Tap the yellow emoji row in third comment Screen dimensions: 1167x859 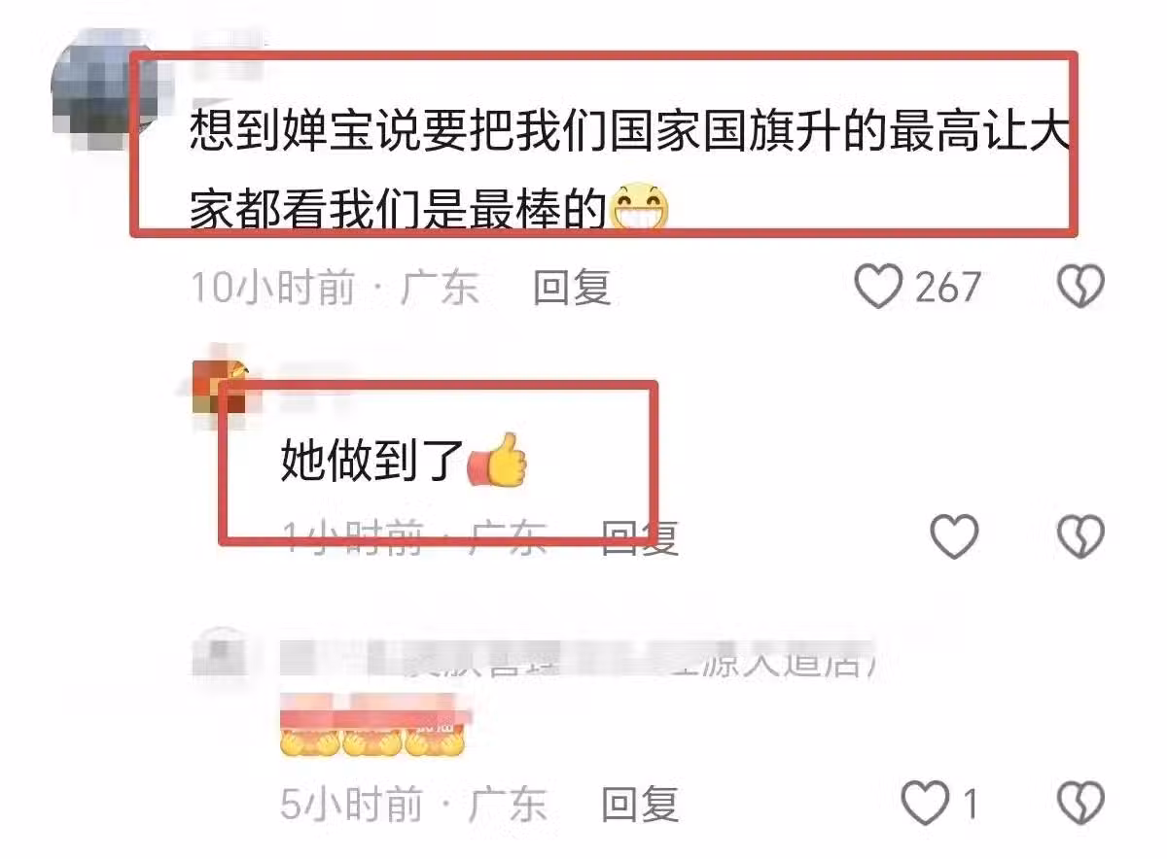click(x=371, y=740)
